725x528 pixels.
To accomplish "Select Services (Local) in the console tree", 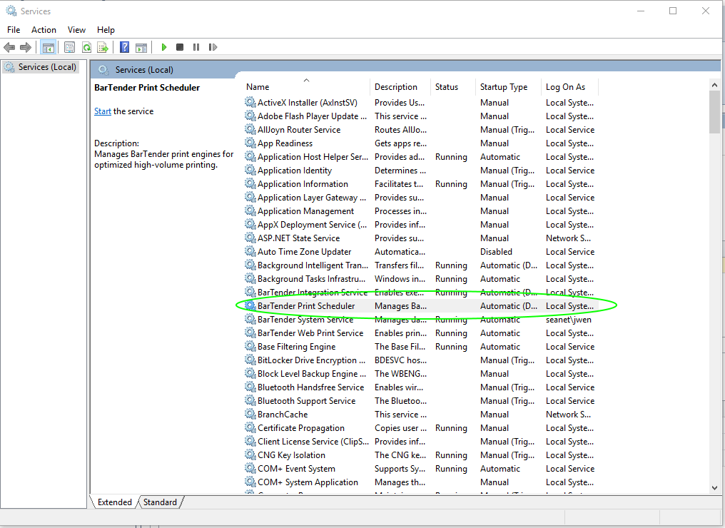I will (46, 67).
